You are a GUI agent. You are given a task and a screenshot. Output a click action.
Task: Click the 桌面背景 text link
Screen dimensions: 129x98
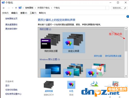pyautogui.click(x=49, y=91)
